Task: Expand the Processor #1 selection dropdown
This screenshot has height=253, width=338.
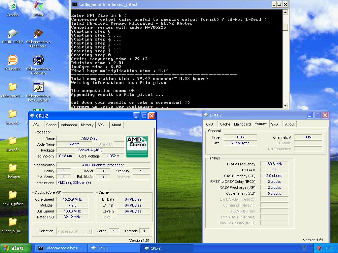Action: pyautogui.click(x=89, y=231)
